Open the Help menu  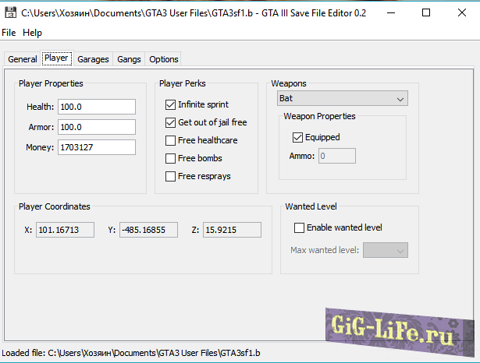[x=33, y=33]
